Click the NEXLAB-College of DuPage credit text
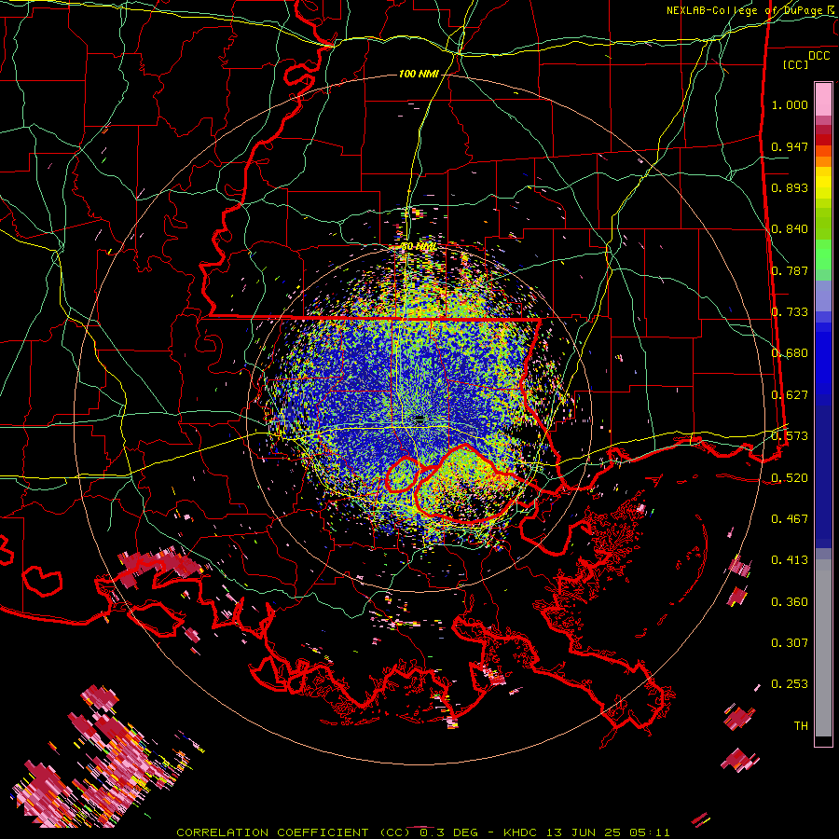The image size is (839, 839). point(745,10)
